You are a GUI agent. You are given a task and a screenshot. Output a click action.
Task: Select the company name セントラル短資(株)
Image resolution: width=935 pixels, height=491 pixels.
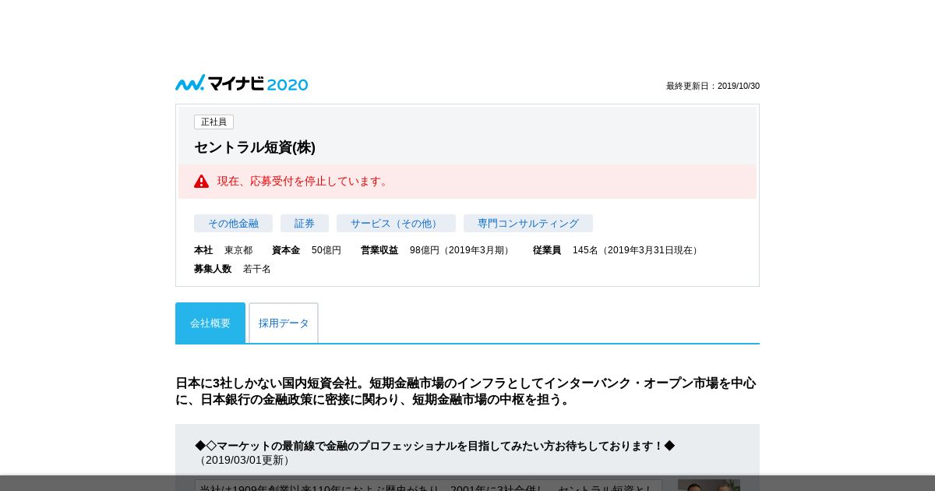point(255,147)
